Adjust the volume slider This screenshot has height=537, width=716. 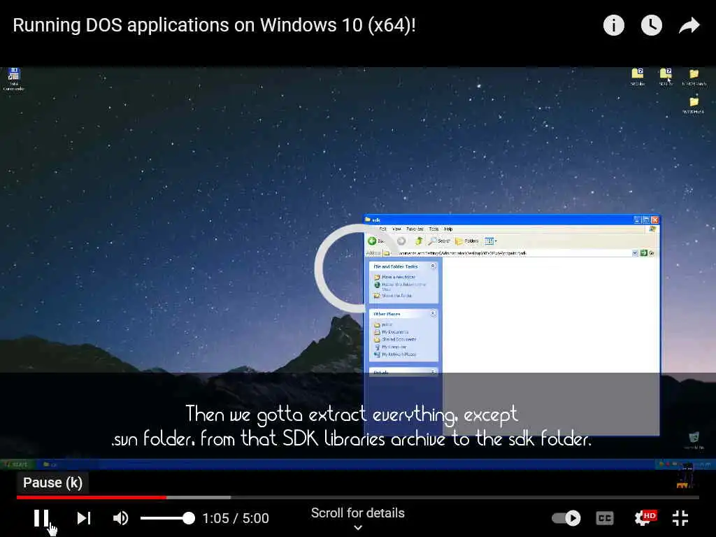click(x=168, y=518)
